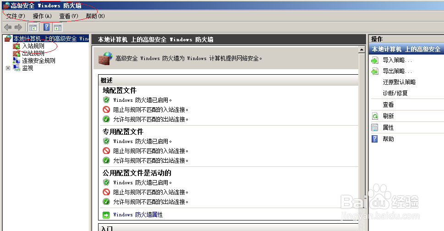Image resolution: width=444 pixels, height=231 pixels.
Task: Click 查看 in the actions pane
Action: [388, 105]
